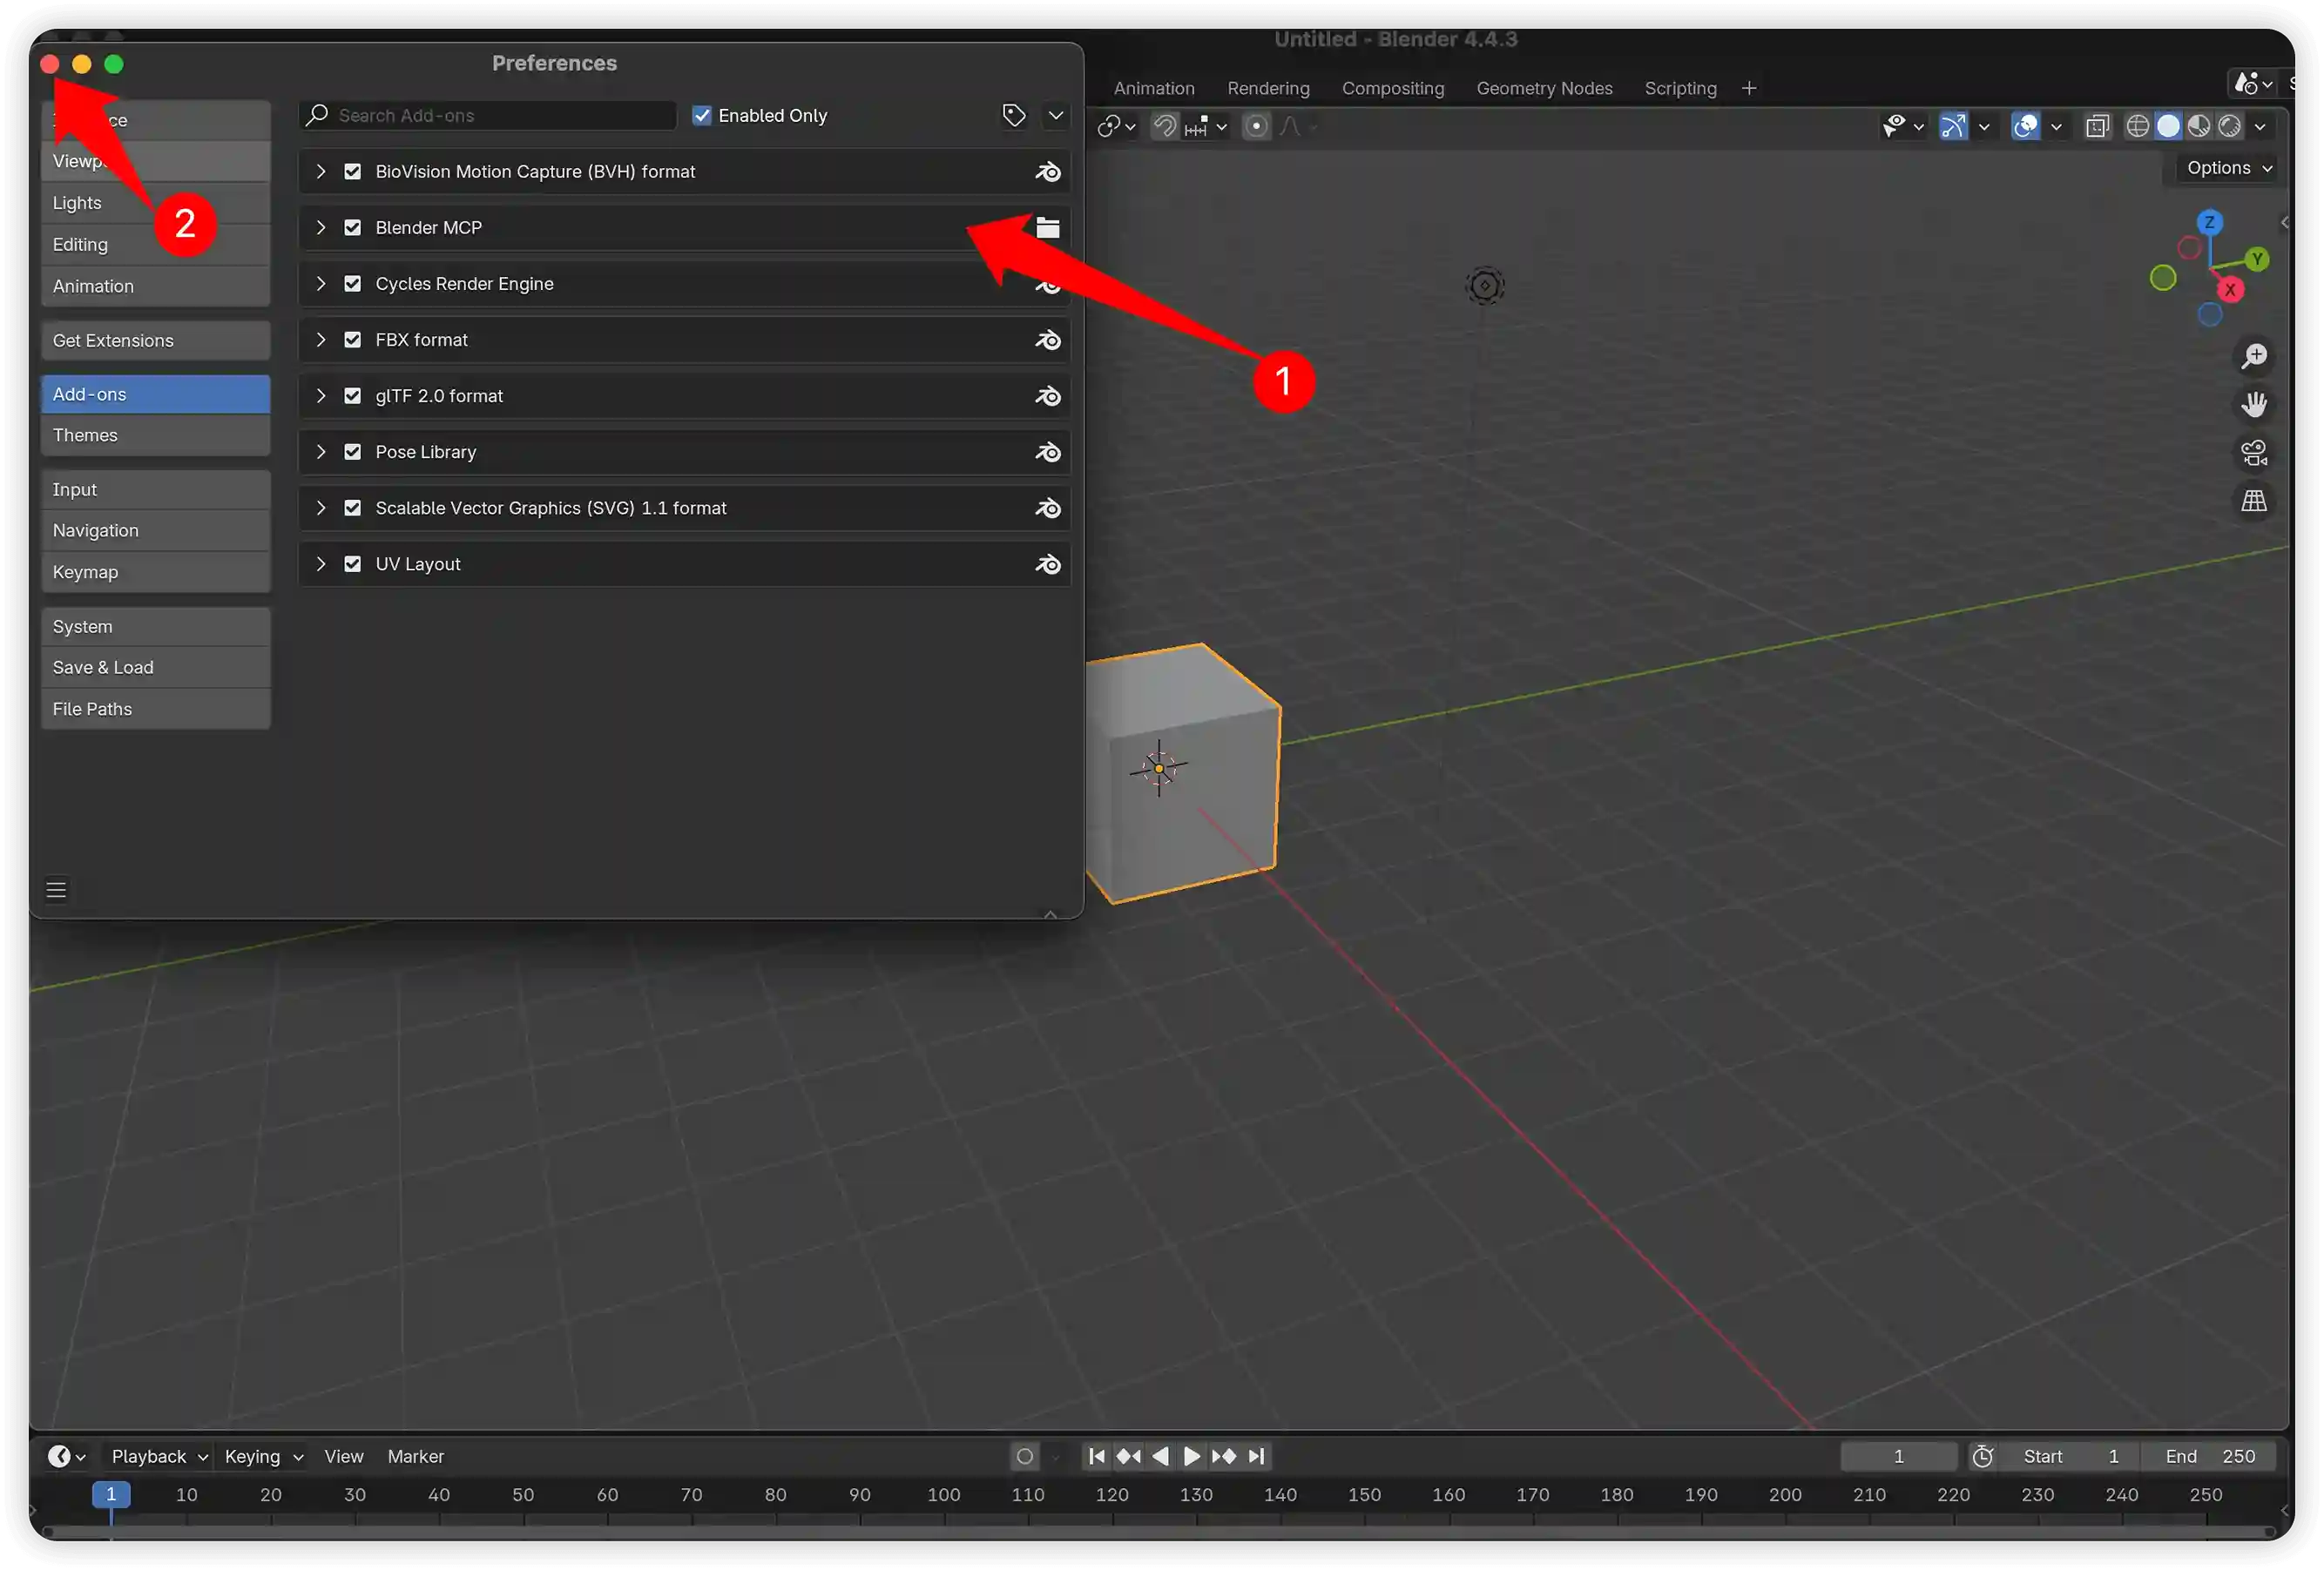Open the viewport Options dropdown
This screenshot has width=2324, height=1570.
tap(2229, 168)
